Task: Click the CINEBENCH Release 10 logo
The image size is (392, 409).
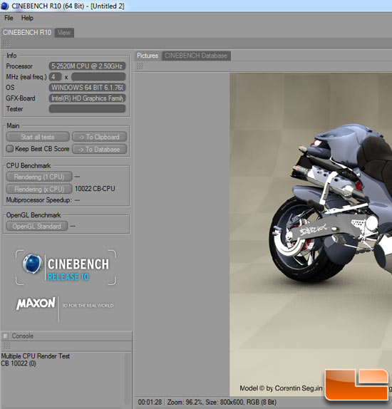Action: point(66,268)
